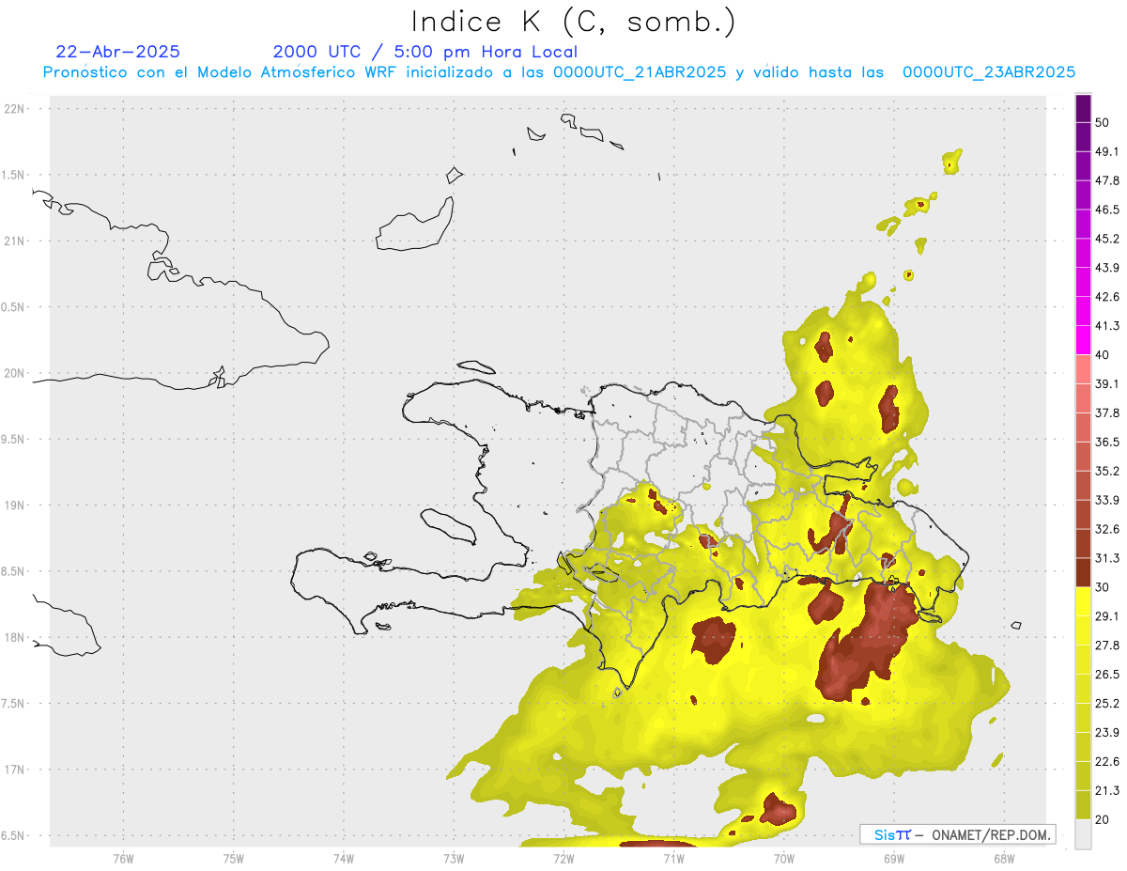1127x871 pixels.
Task: Click the title 'Indice K (C, somb.)'
Action: 573,21
